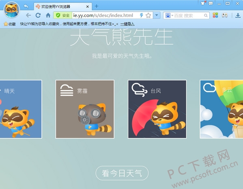The width and height of the screenshot is (243, 189).
Task: Click the 天气熊先生 heading text
Action: point(122,37)
